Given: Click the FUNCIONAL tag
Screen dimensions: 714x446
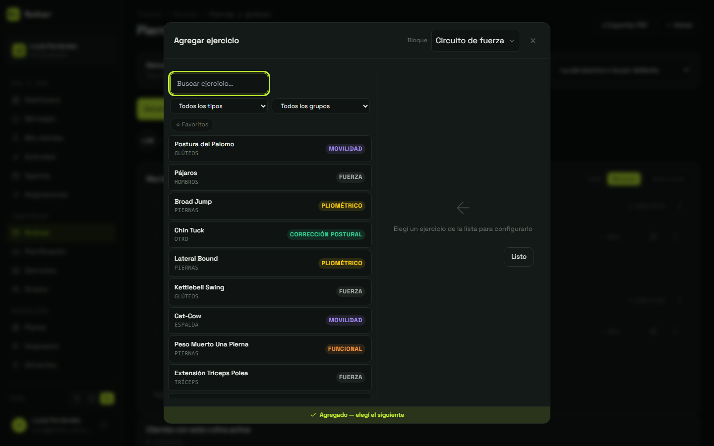Looking at the screenshot, I should (345, 349).
